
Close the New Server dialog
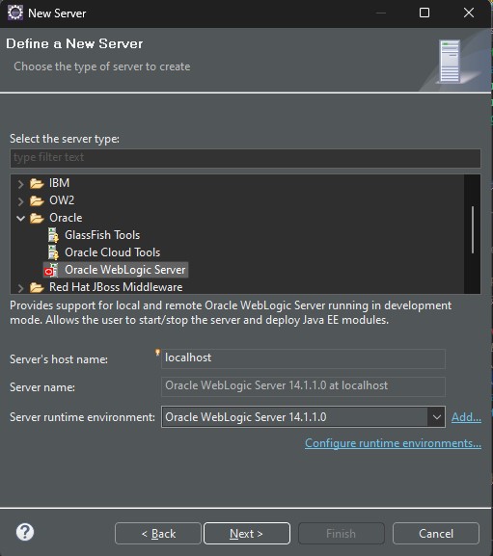pyautogui.click(x=469, y=13)
